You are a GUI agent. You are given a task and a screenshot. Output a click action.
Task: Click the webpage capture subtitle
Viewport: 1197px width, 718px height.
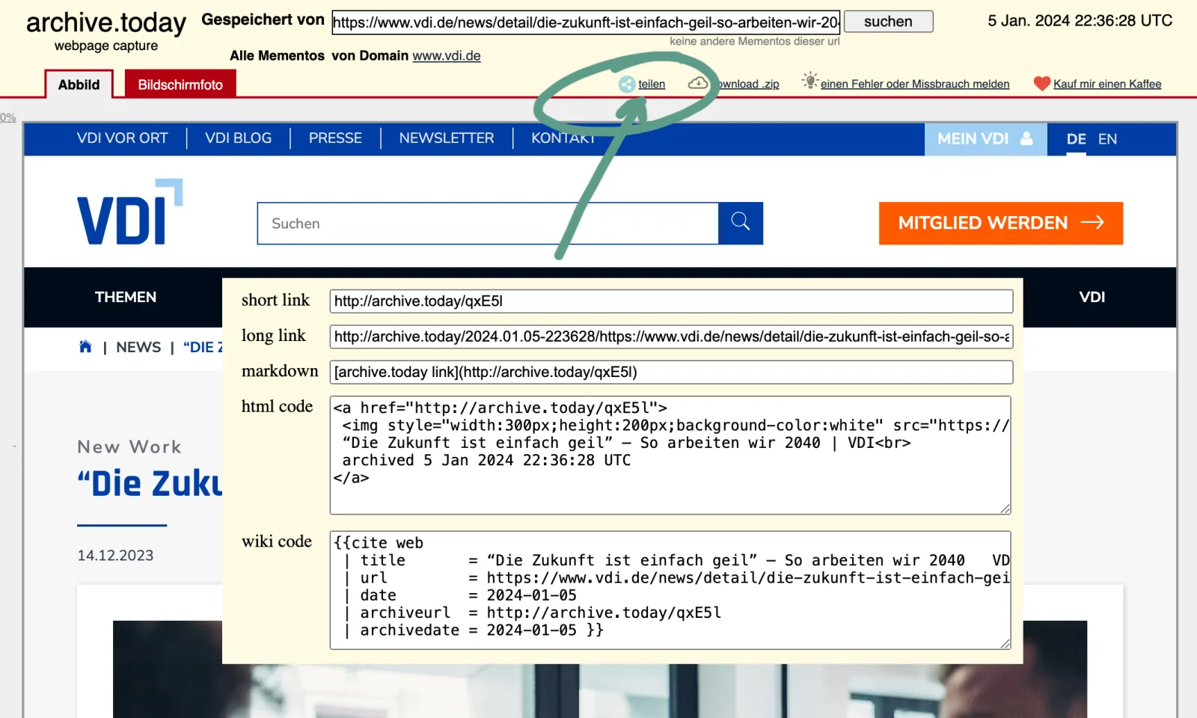pos(106,46)
